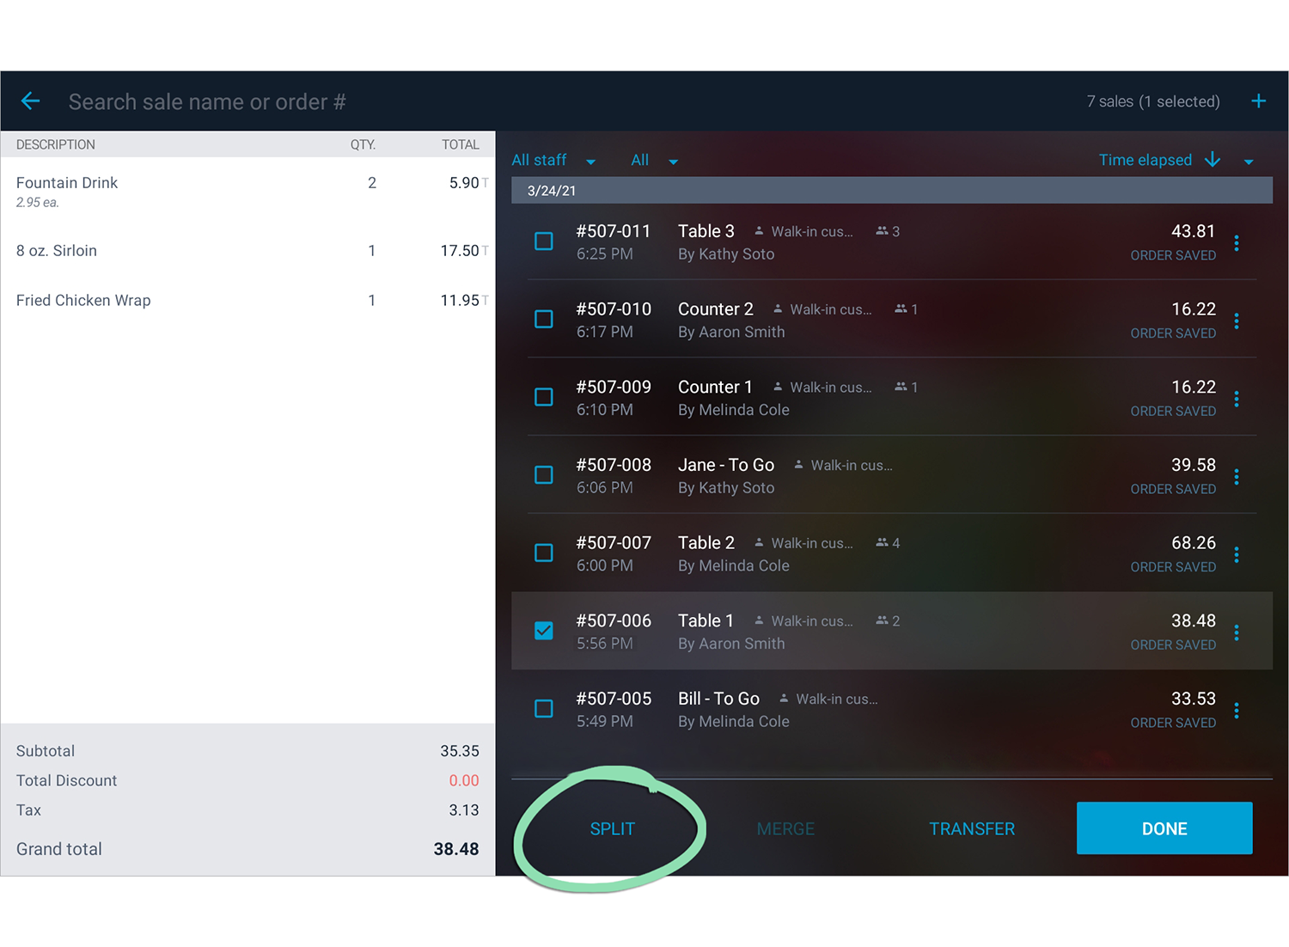Open more options for order #507-011
Image resolution: width=1289 pixels, height=947 pixels.
1237,243
